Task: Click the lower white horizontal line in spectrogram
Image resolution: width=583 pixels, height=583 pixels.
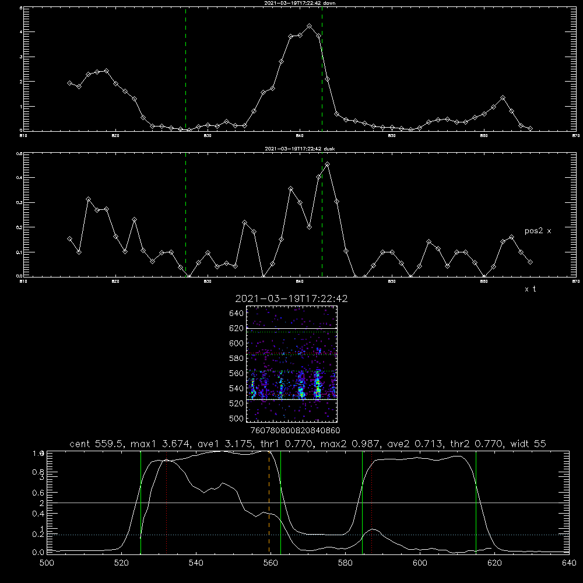Action: click(x=291, y=400)
